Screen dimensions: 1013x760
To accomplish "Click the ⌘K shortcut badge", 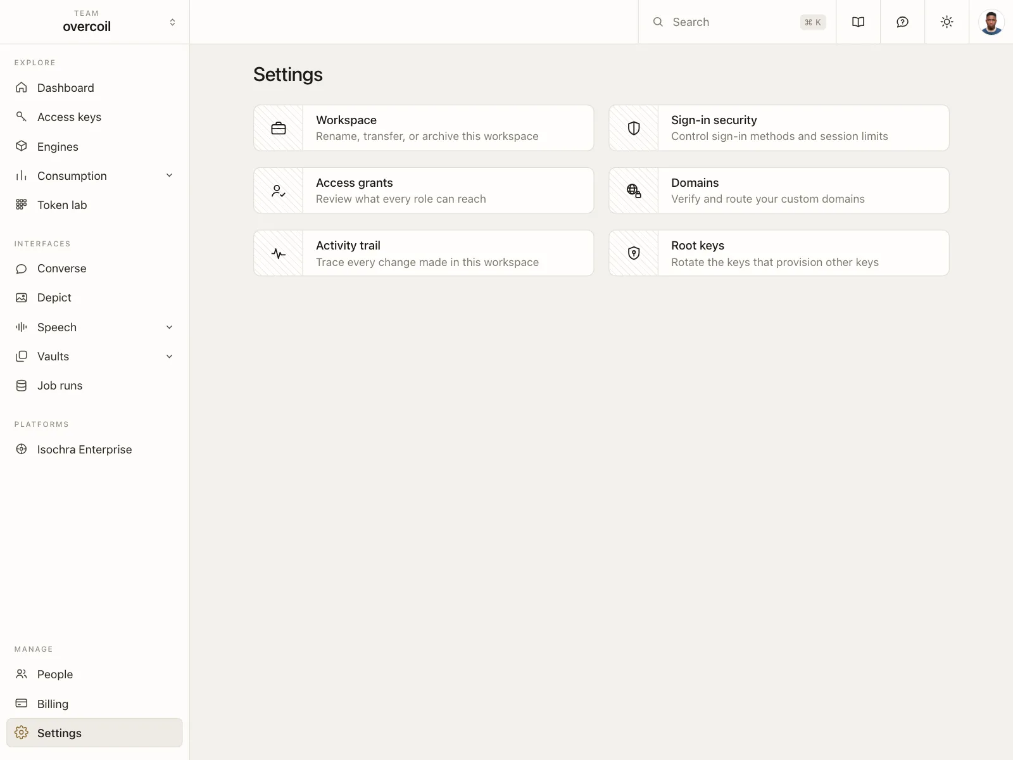I will coord(813,22).
